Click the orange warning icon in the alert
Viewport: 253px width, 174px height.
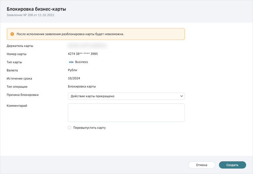tap(12, 34)
